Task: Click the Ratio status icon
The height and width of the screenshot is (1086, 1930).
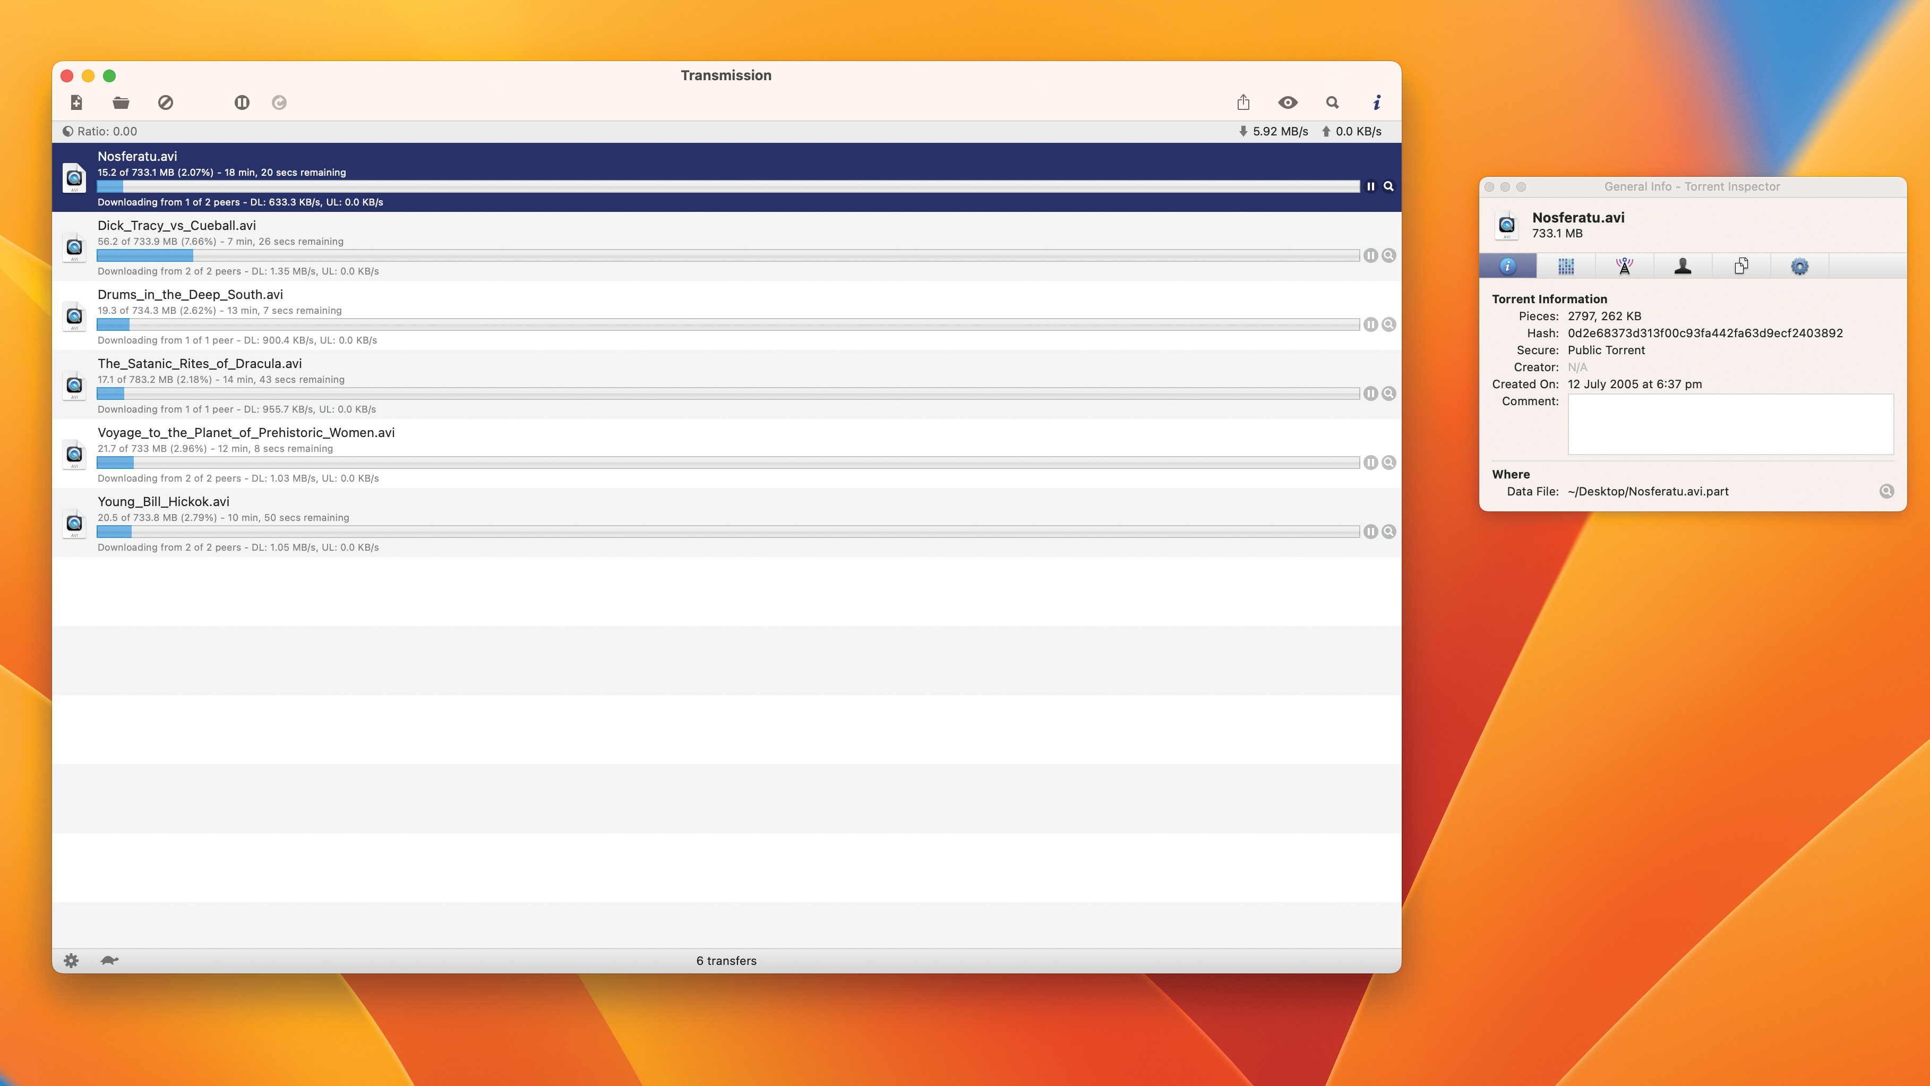Action: tap(68, 131)
